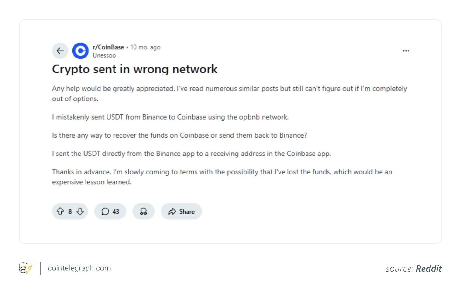This screenshot has height=294, width=461.
Task: Open the r/CoinBase community page
Action: tap(108, 47)
